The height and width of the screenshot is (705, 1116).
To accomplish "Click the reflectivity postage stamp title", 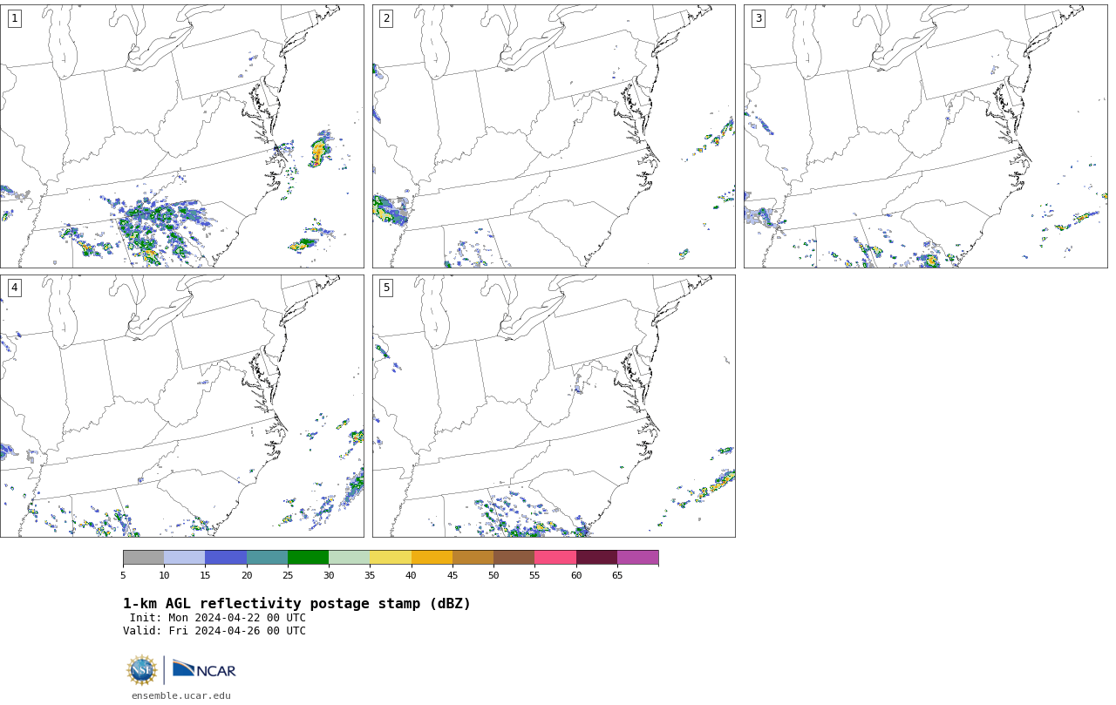I will pyautogui.click(x=296, y=604).
